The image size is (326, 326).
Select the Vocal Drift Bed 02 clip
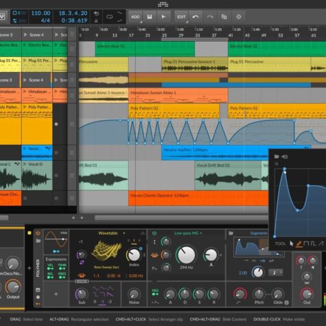tap(228, 176)
